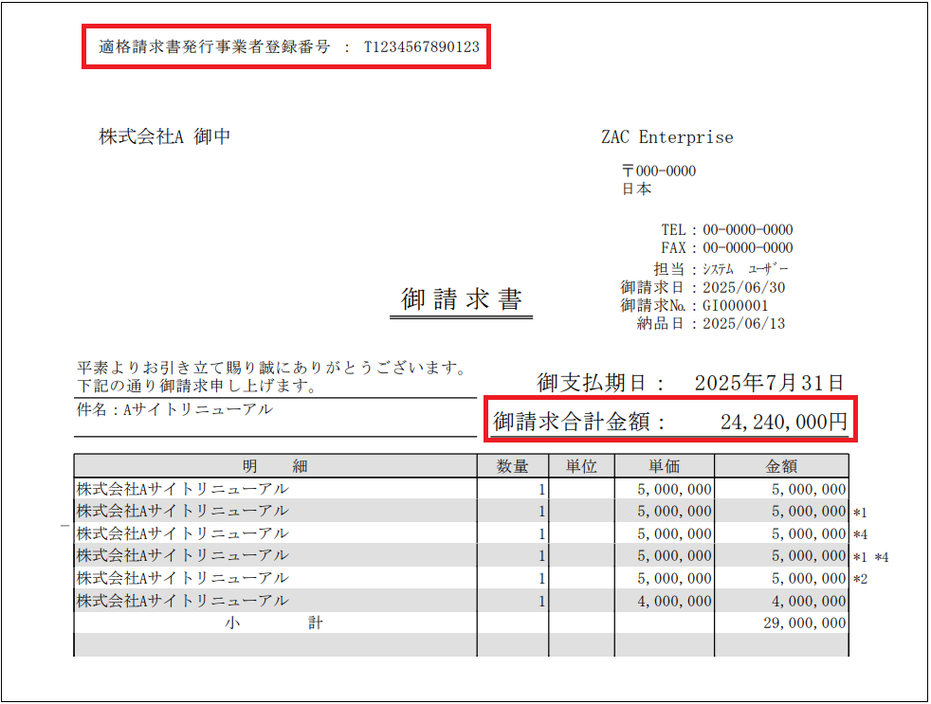Viewport: 931px width, 704px height.
Task: Click the 数量 column header
Action: pos(513,466)
